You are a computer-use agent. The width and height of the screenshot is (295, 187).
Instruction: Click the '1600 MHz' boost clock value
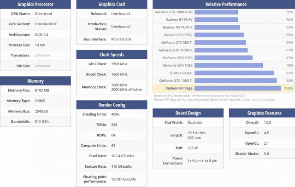click(119, 74)
